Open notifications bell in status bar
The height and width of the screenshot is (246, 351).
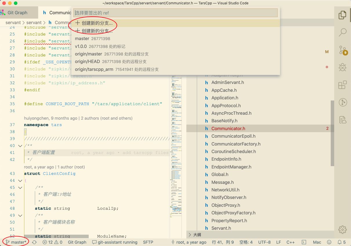[x=339, y=242]
